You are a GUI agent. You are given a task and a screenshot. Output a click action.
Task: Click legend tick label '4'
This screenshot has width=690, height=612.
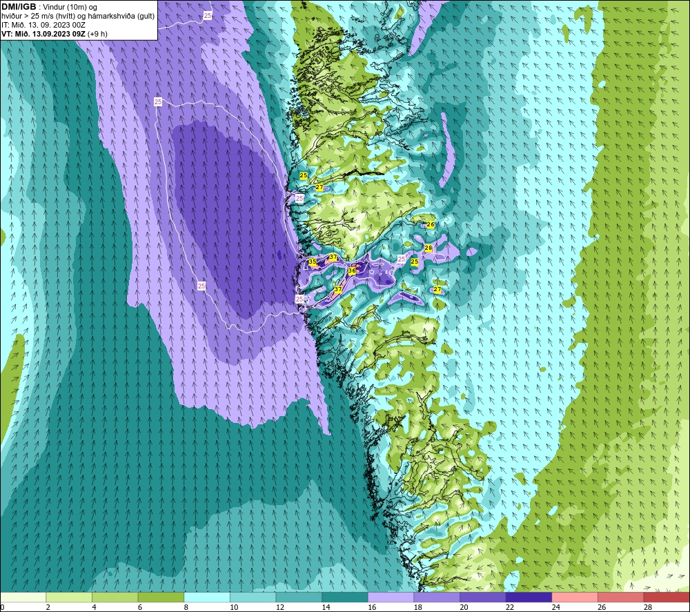(x=94, y=607)
